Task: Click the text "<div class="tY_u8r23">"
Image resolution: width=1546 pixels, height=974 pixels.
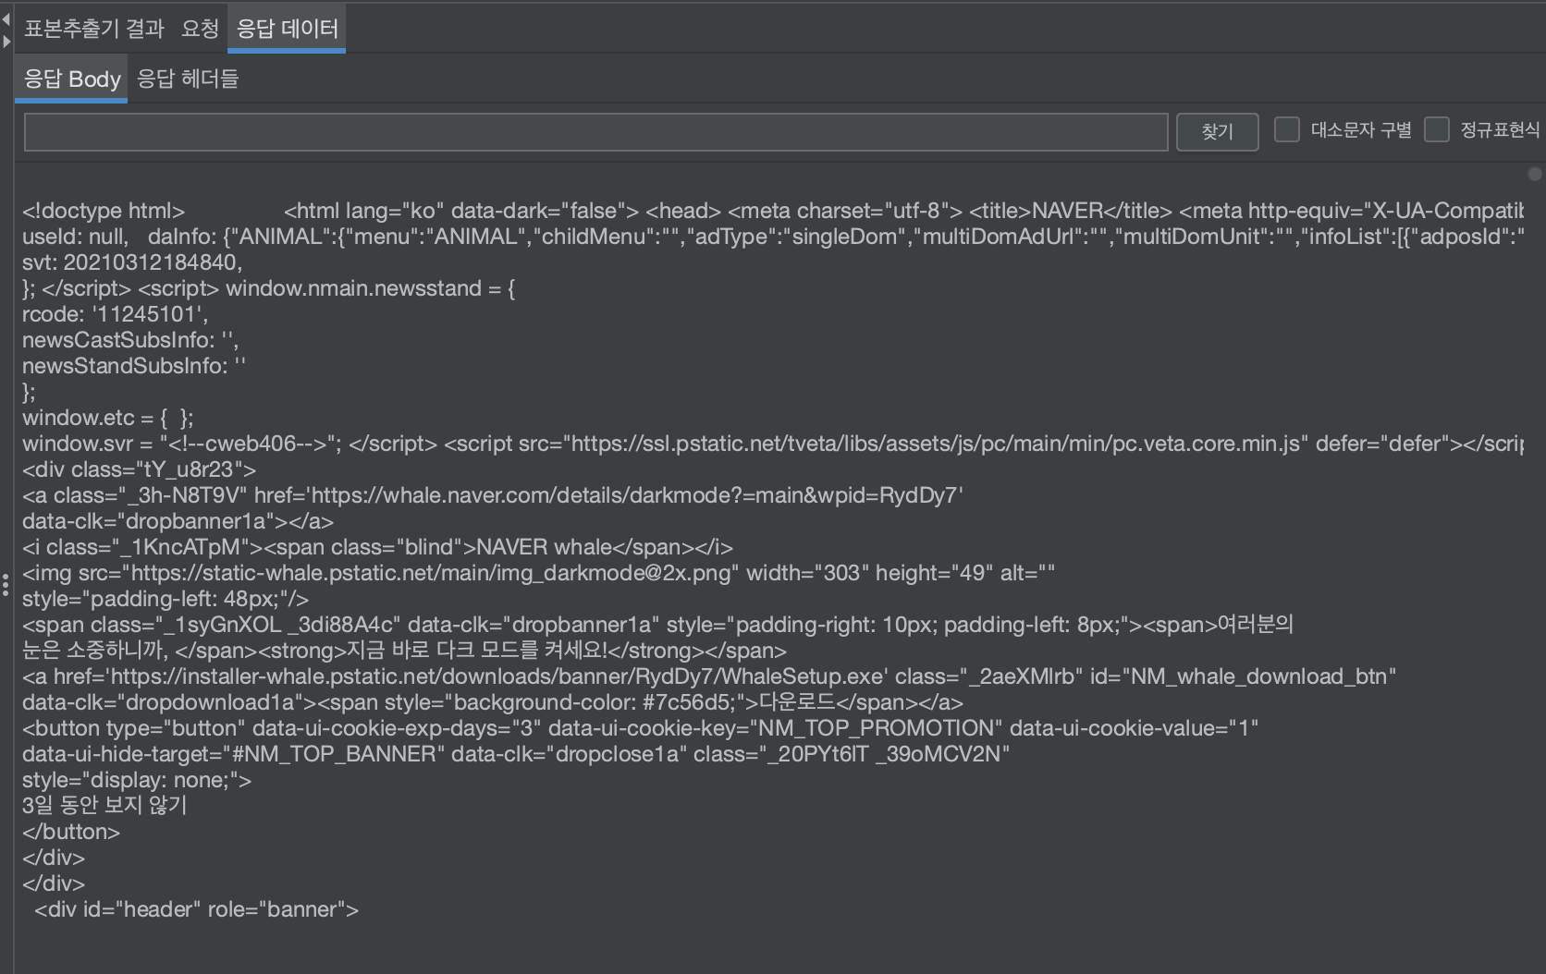Action: 140,469
